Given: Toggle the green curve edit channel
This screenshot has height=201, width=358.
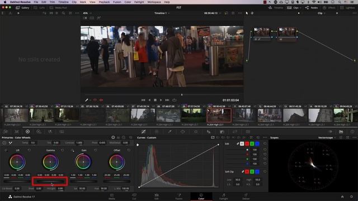Looking at the screenshot, I should tap(252, 143).
